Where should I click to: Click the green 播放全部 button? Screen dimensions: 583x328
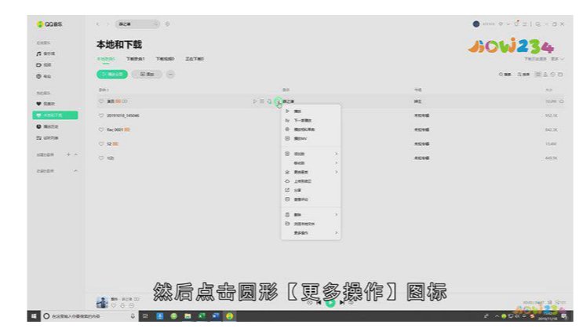click(112, 75)
